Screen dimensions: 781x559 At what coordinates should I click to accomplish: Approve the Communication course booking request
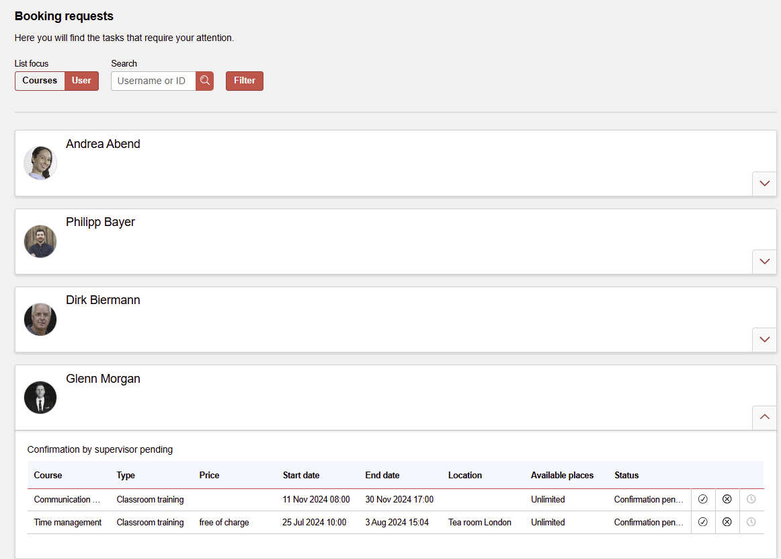[703, 500]
